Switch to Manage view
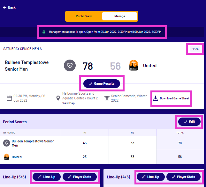Viewport: 206px width, 187px height. point(120,16)
